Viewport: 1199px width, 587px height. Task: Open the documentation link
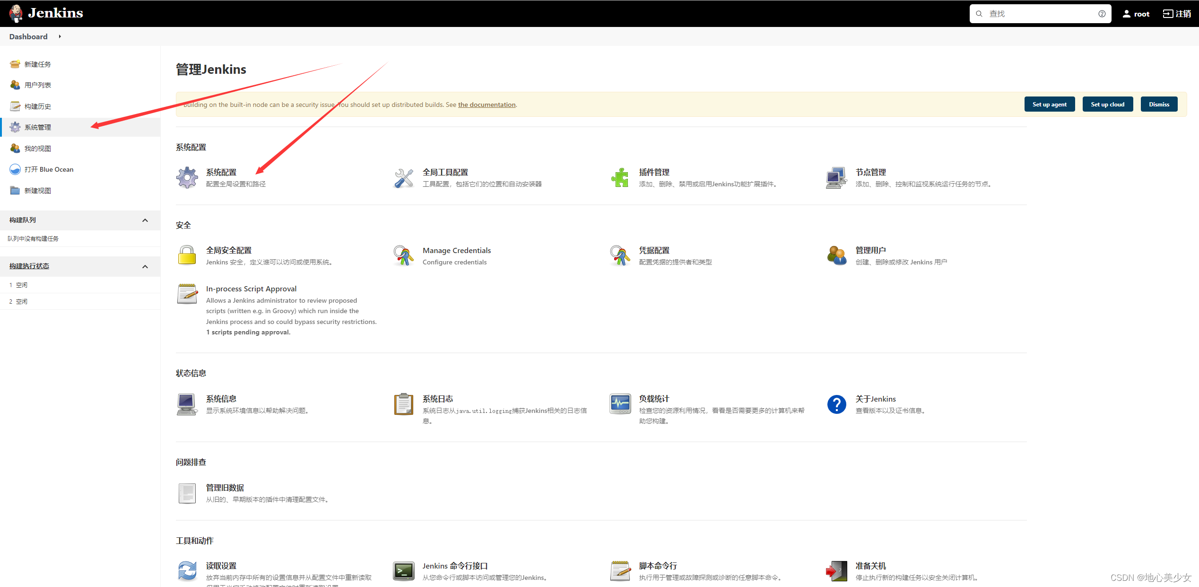[487, 105]
